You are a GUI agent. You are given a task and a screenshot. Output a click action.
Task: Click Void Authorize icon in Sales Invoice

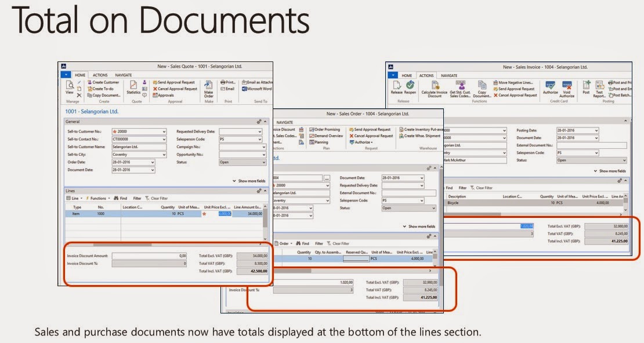click(x=567, y=89)
